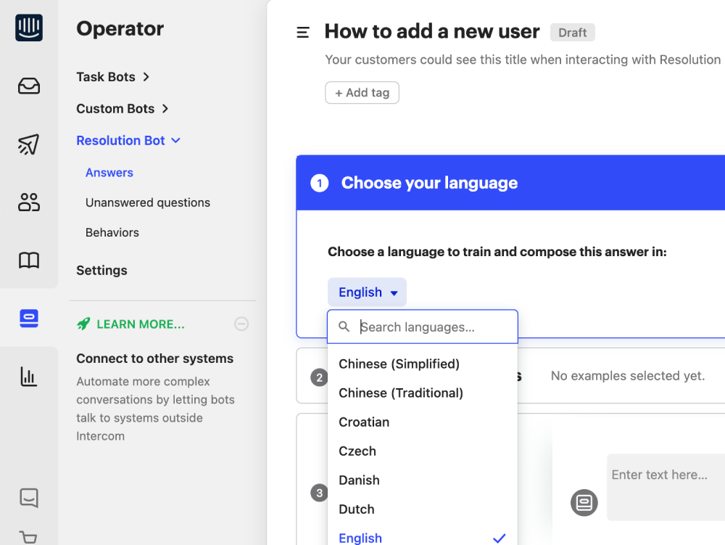Image resolution: width=725 pixels, height=545 pixels.
Task: Click the Intercom logo icon
Action: [29, 28]
